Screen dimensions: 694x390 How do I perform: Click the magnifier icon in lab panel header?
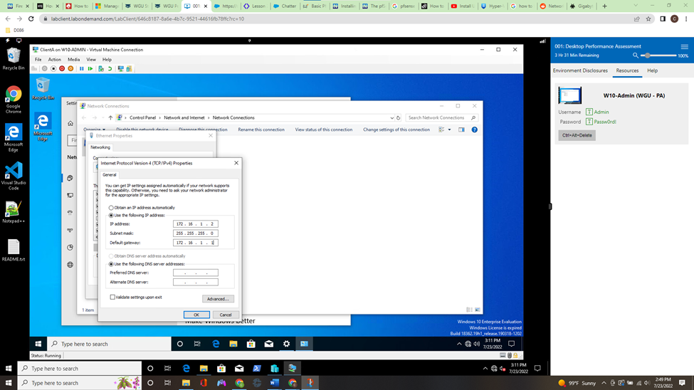click(x=636, y=56)
